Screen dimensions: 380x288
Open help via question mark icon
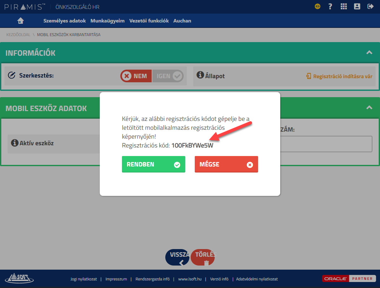pos(330,6)
